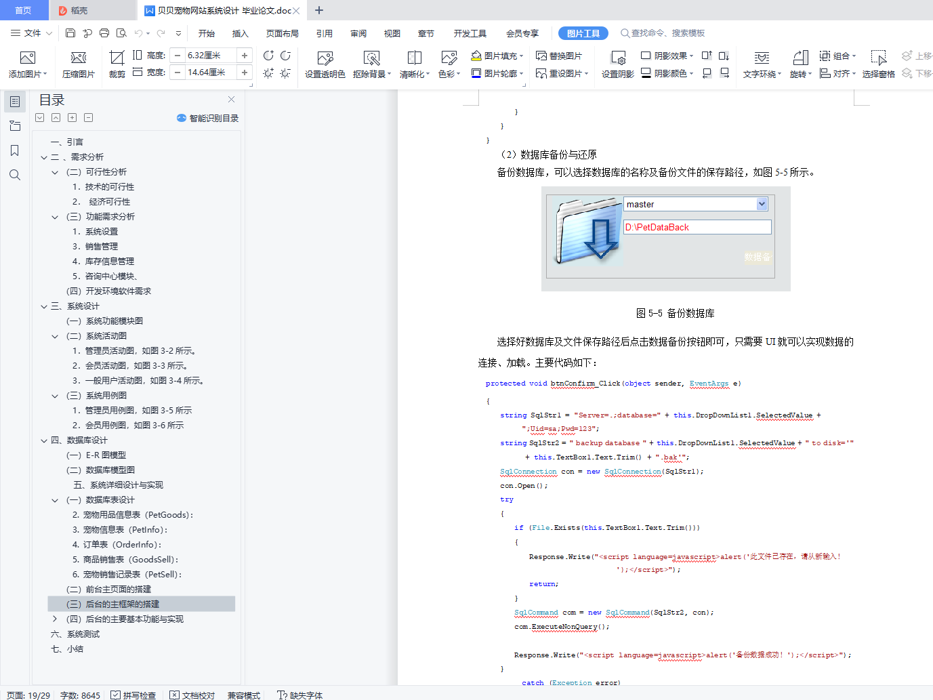Collapse the 二、需求分析 tree node
Screen dimensions: 933x700
point(44,157)
